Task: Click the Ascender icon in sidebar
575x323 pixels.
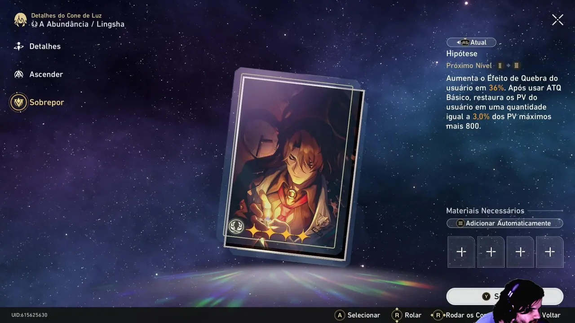Action: 18,74
